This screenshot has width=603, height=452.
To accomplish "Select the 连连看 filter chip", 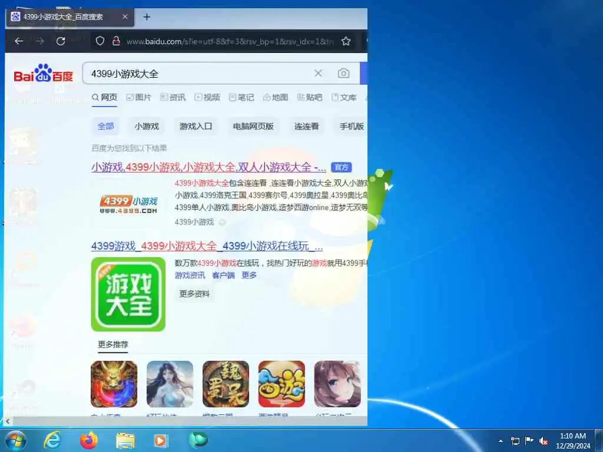I will (306, 127).
